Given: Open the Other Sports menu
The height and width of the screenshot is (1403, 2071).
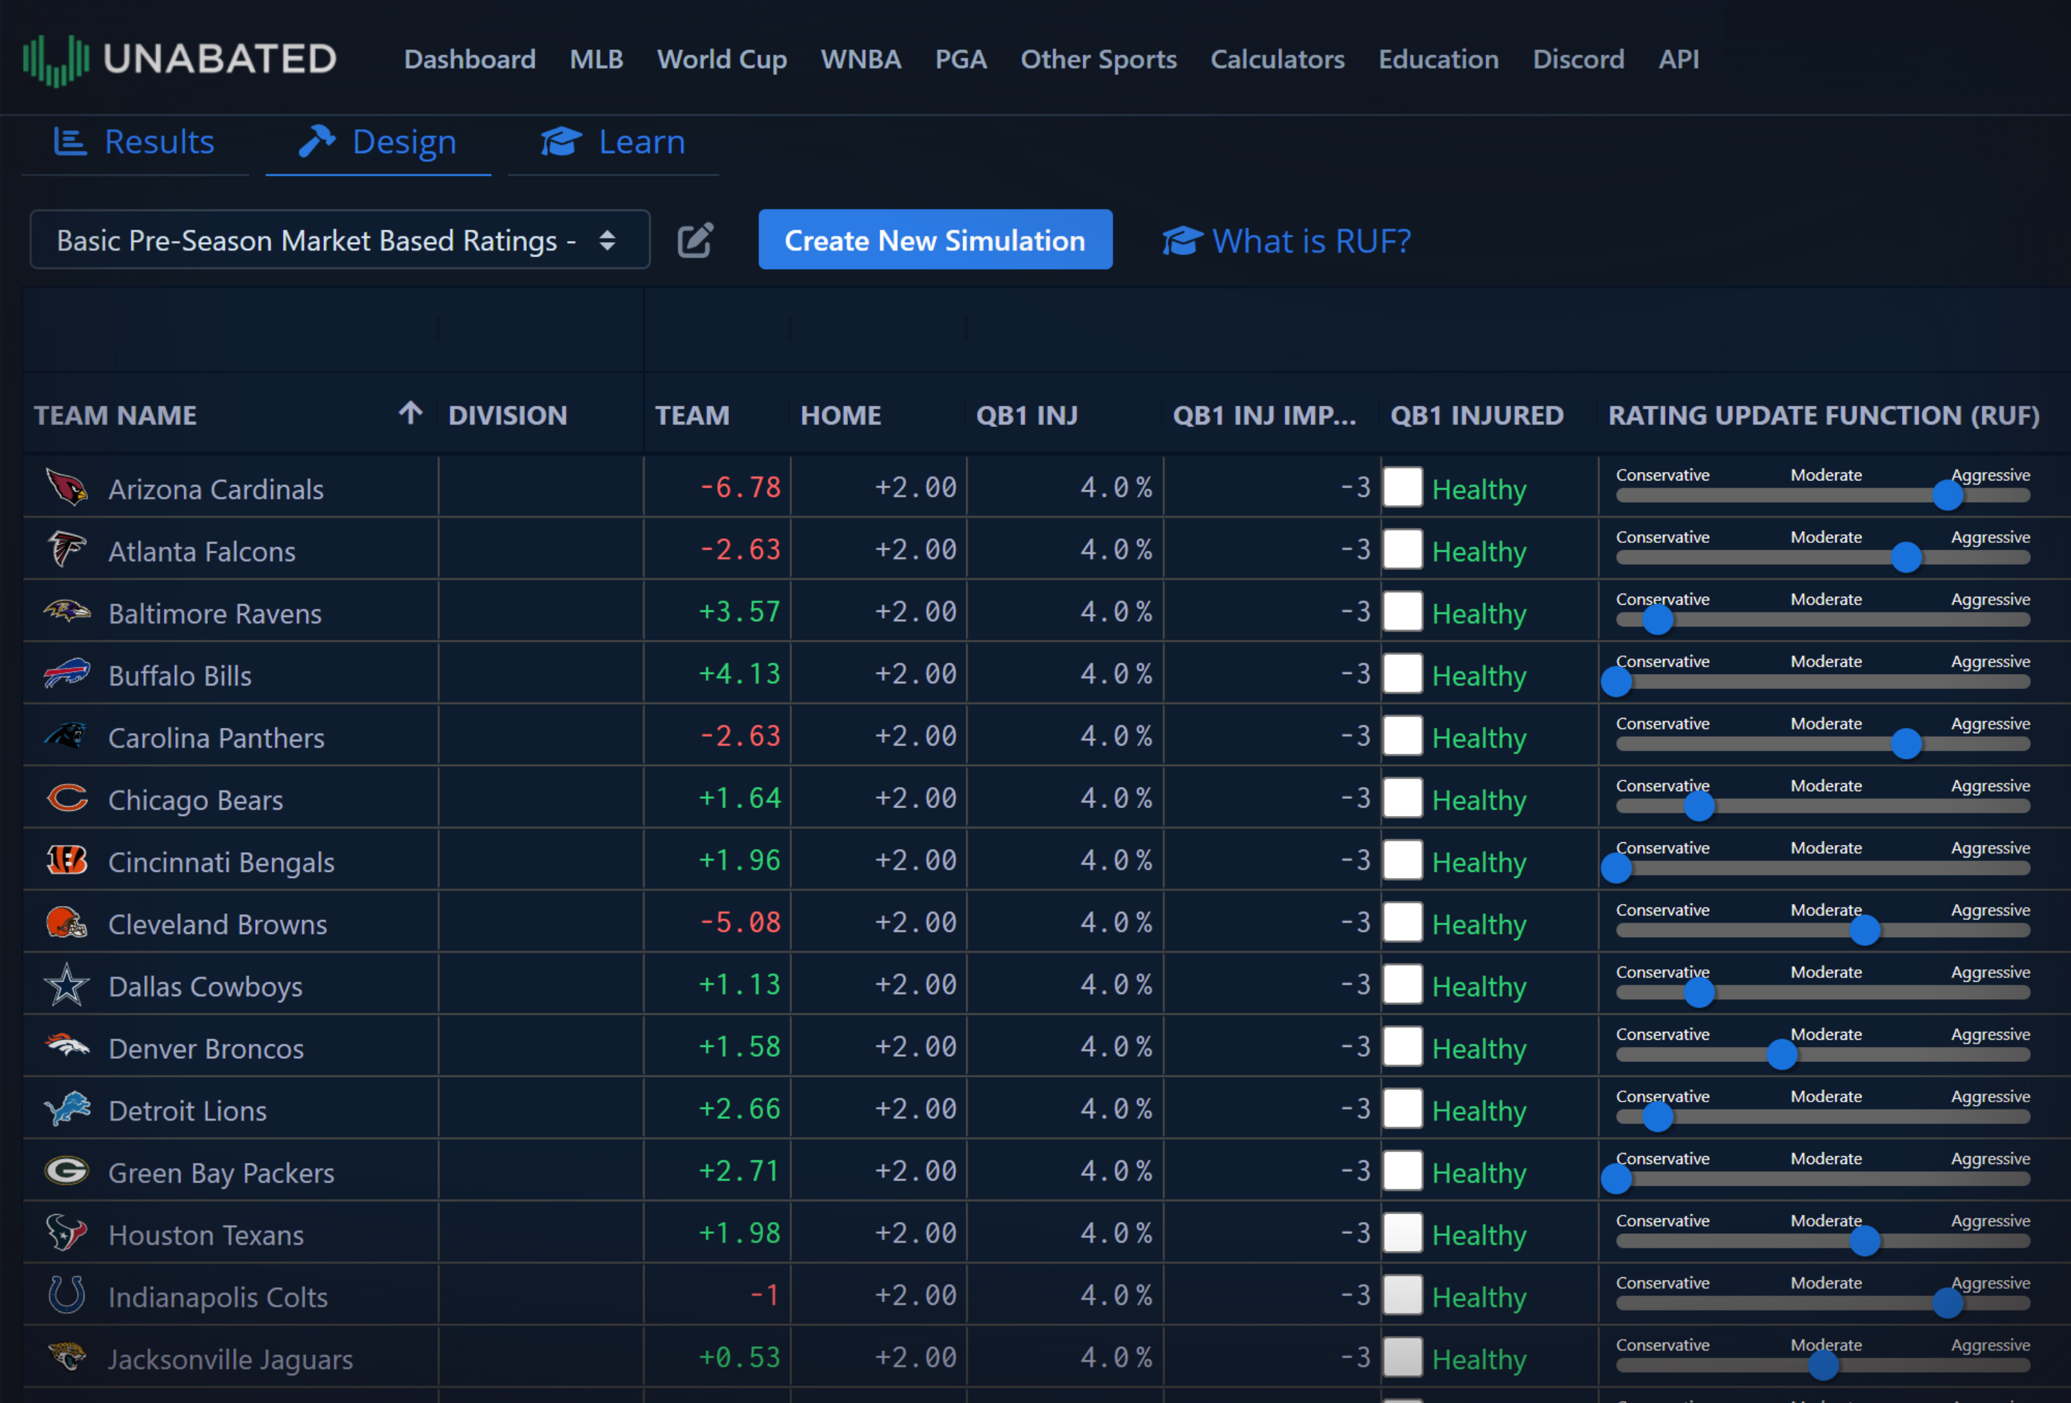Looking at the screenshot, I should point(1098,59).
